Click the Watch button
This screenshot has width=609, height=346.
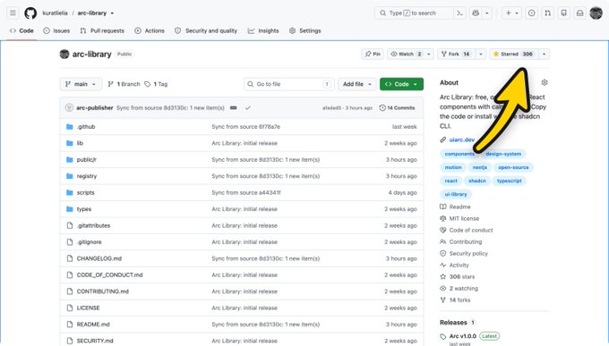pos(406,54)
